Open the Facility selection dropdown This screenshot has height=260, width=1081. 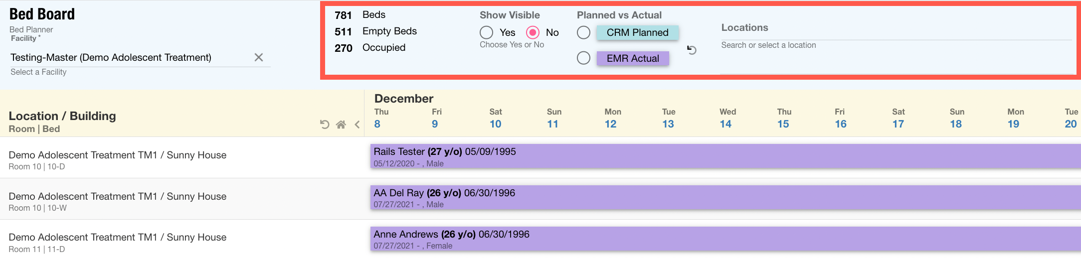click(130, 58)
